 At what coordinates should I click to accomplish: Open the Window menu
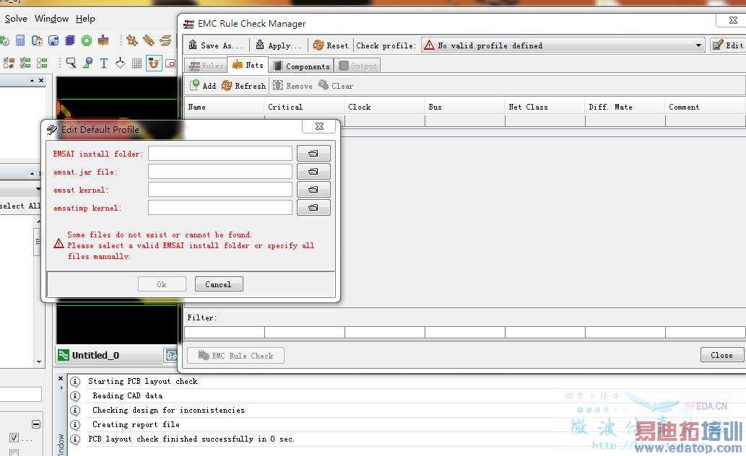[51, 19]
